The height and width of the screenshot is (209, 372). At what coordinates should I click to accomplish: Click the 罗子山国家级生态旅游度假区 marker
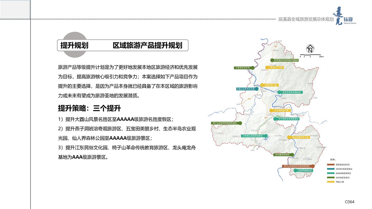(x=298, y=166)
